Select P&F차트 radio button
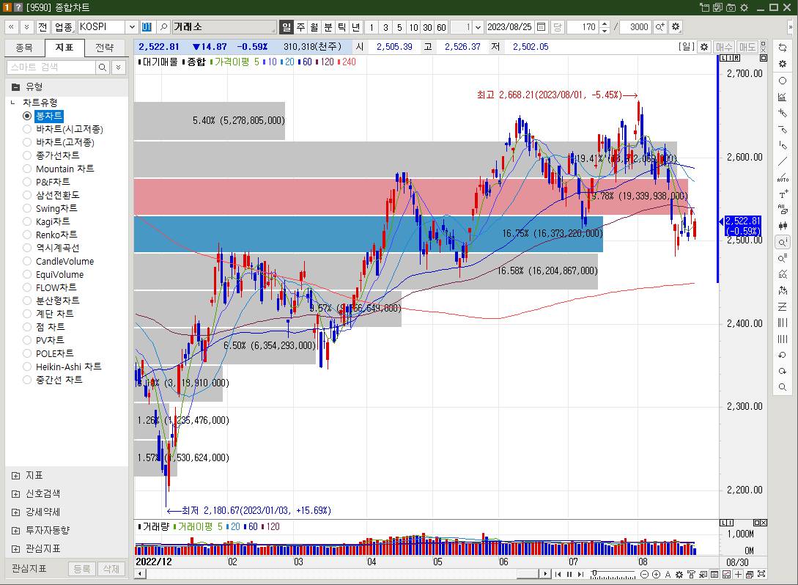 (x=27, y=182)
